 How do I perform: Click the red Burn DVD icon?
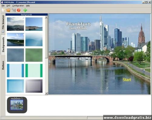pos(19,10)
